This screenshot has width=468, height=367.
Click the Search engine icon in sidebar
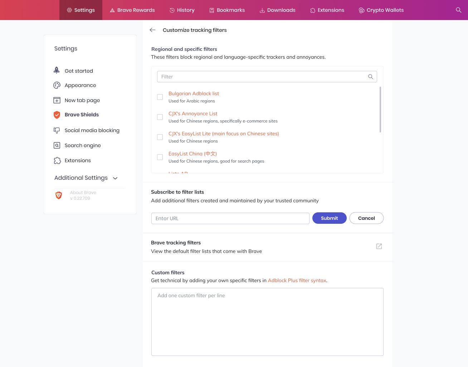click(57, 145)
